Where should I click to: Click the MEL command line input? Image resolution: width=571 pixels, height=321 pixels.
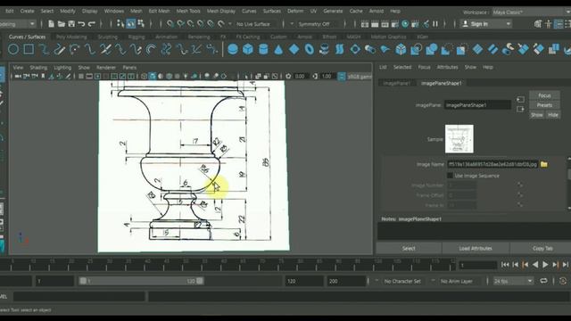tap(79, 297)
